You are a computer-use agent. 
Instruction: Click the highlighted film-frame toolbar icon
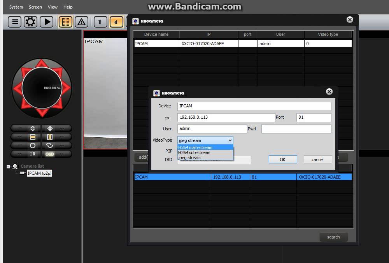pyautogui.click(x=65, y=22)
